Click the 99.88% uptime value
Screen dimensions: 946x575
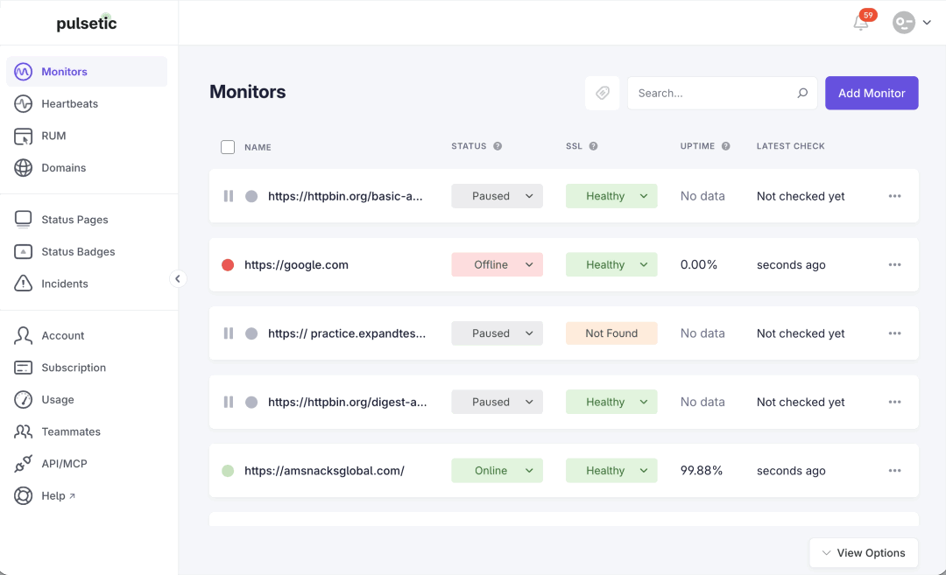point(701,471)
